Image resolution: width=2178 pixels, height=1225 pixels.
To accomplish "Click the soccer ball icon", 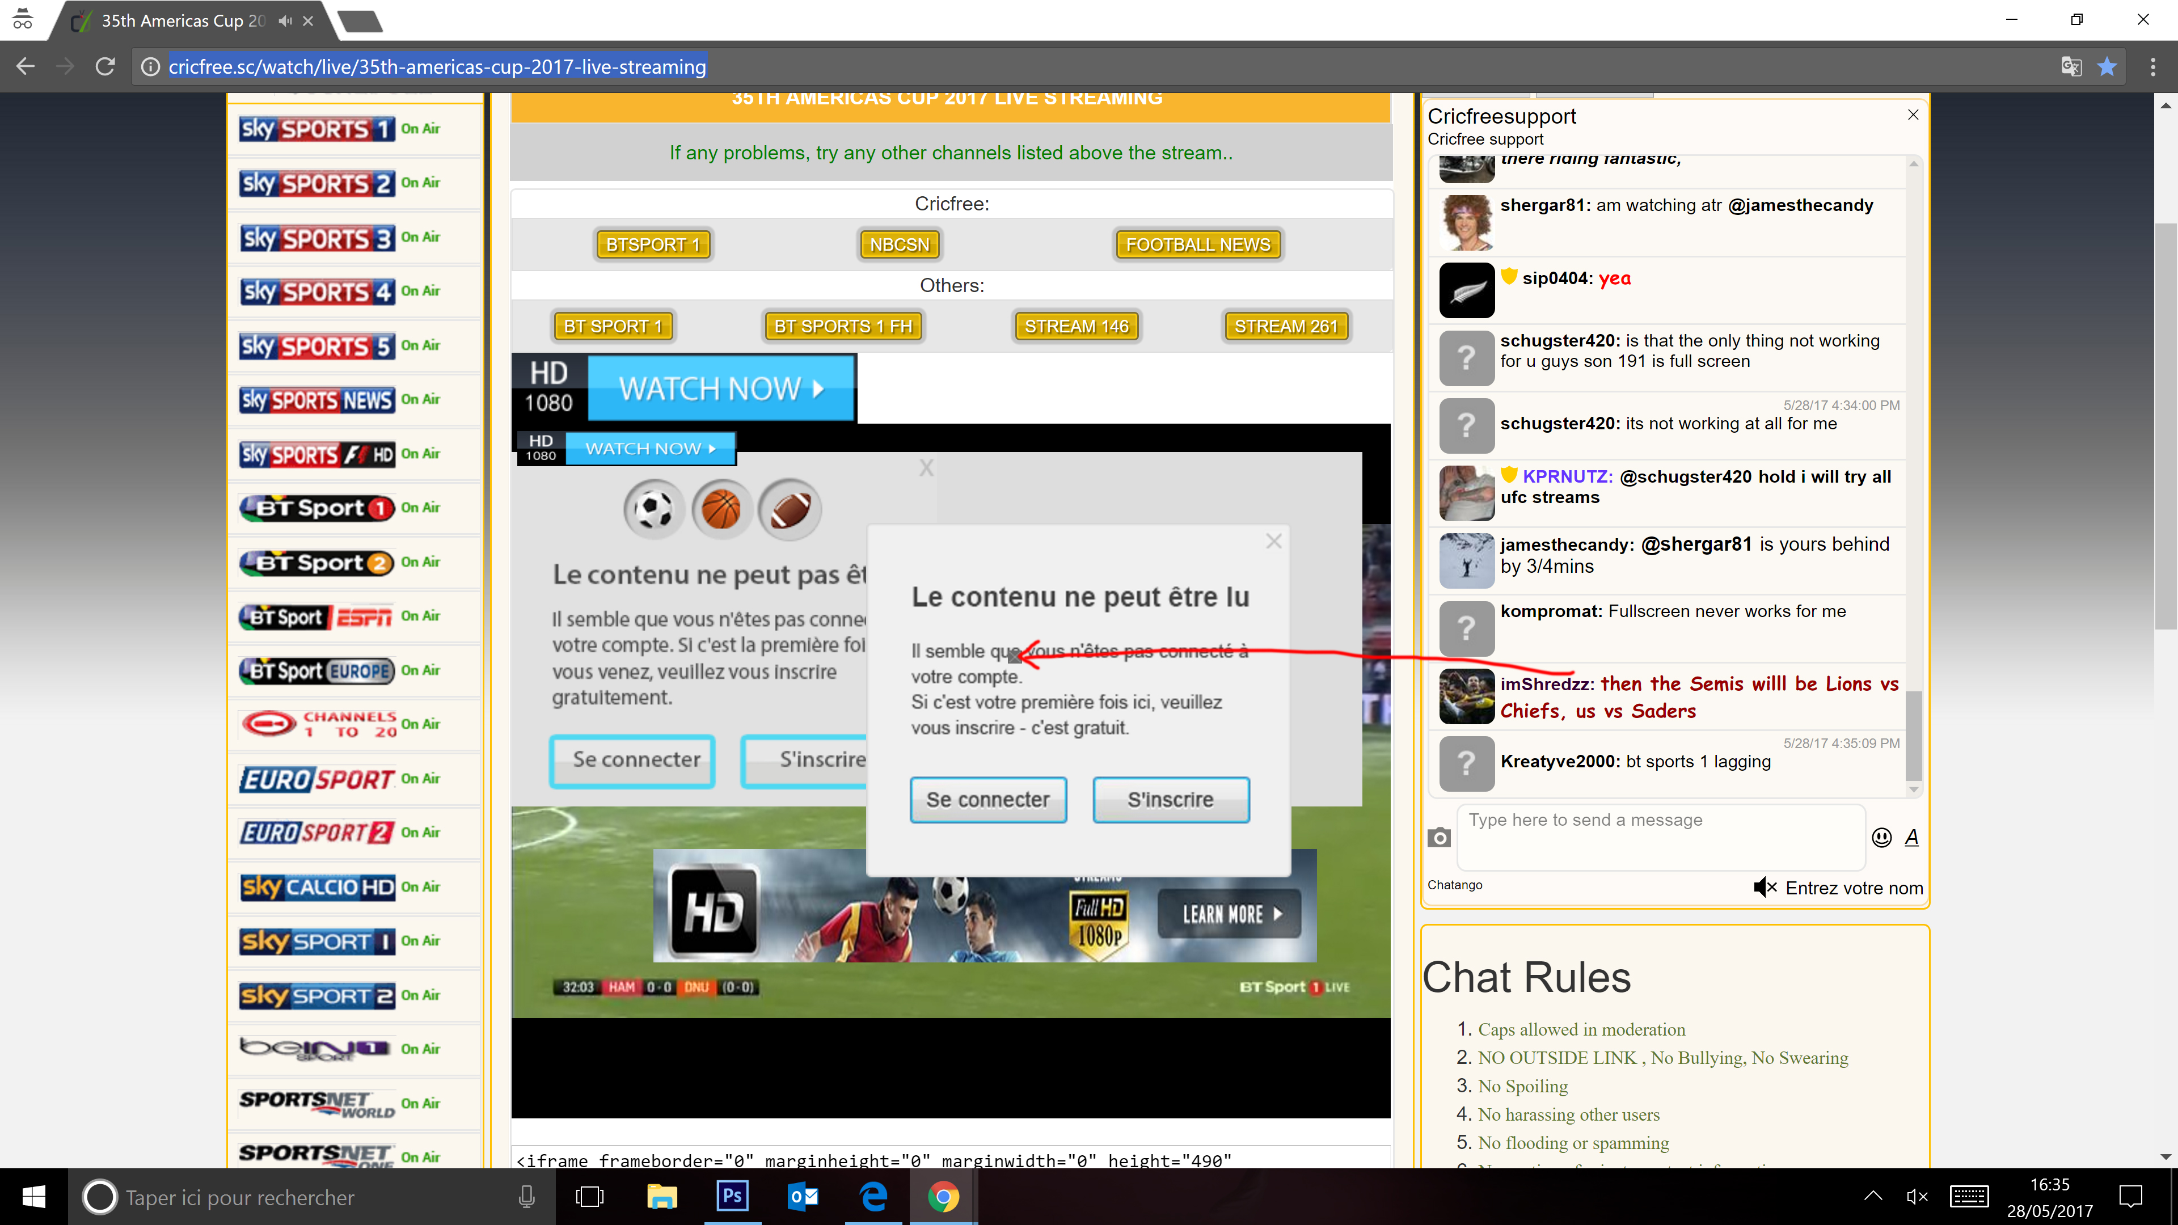I will click(653, 509).
